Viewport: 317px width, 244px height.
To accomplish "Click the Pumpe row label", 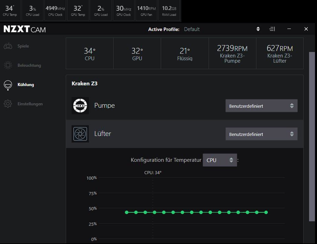I will [104, 106].
